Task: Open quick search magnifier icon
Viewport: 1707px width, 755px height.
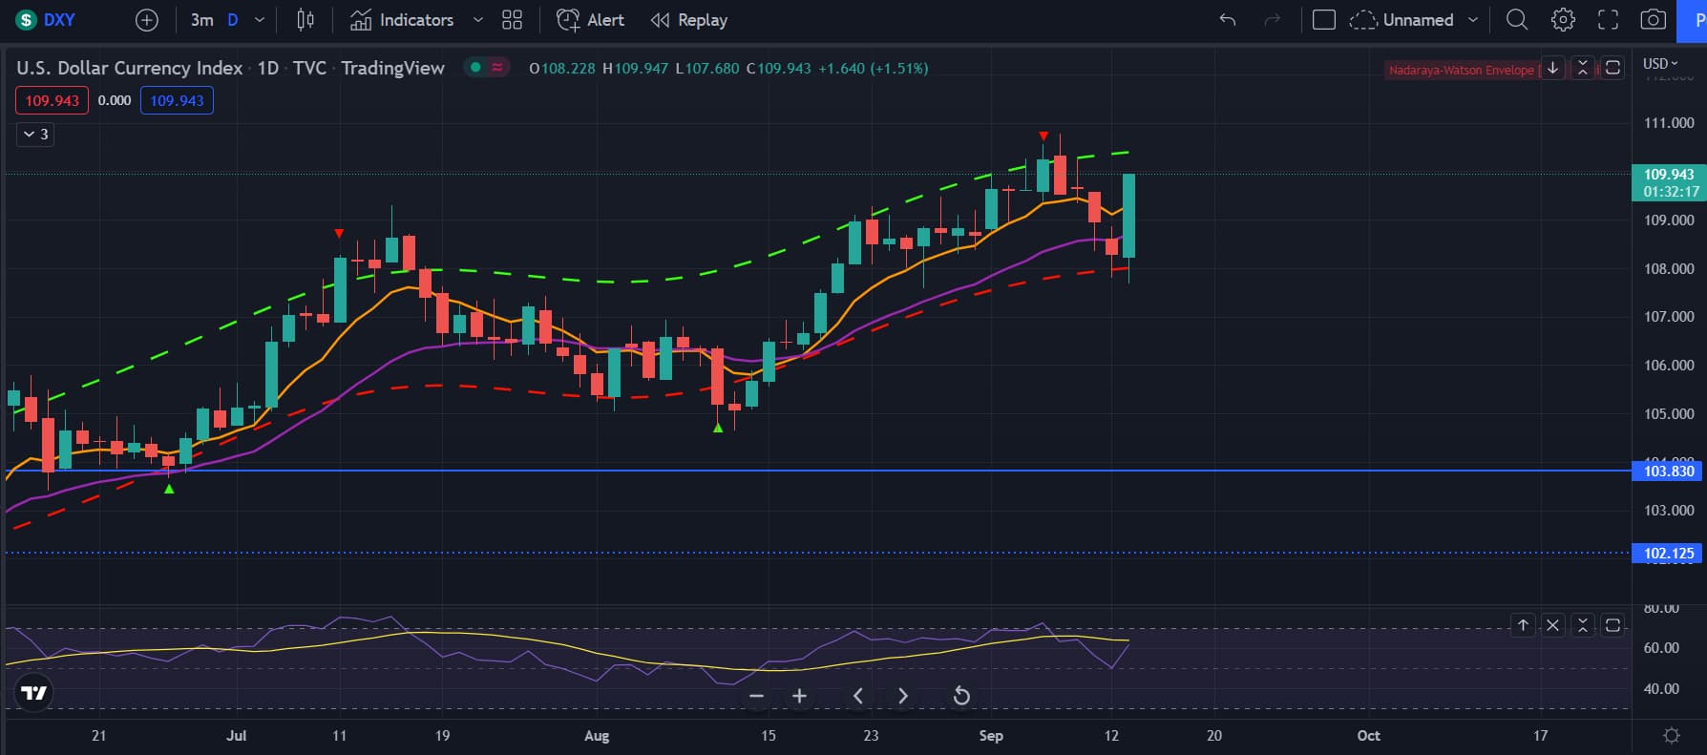Action: coord(1517,20)
